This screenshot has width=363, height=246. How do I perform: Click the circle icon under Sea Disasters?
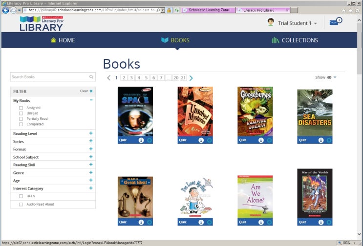click(329, 140)
